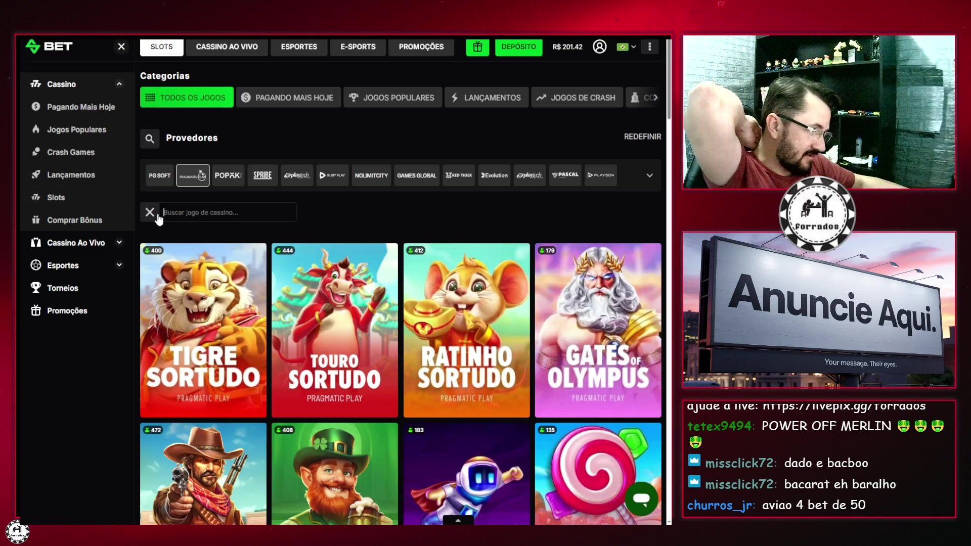
Task: Open the Brazil flag language dropdown
Action: (x=627, y=47)
